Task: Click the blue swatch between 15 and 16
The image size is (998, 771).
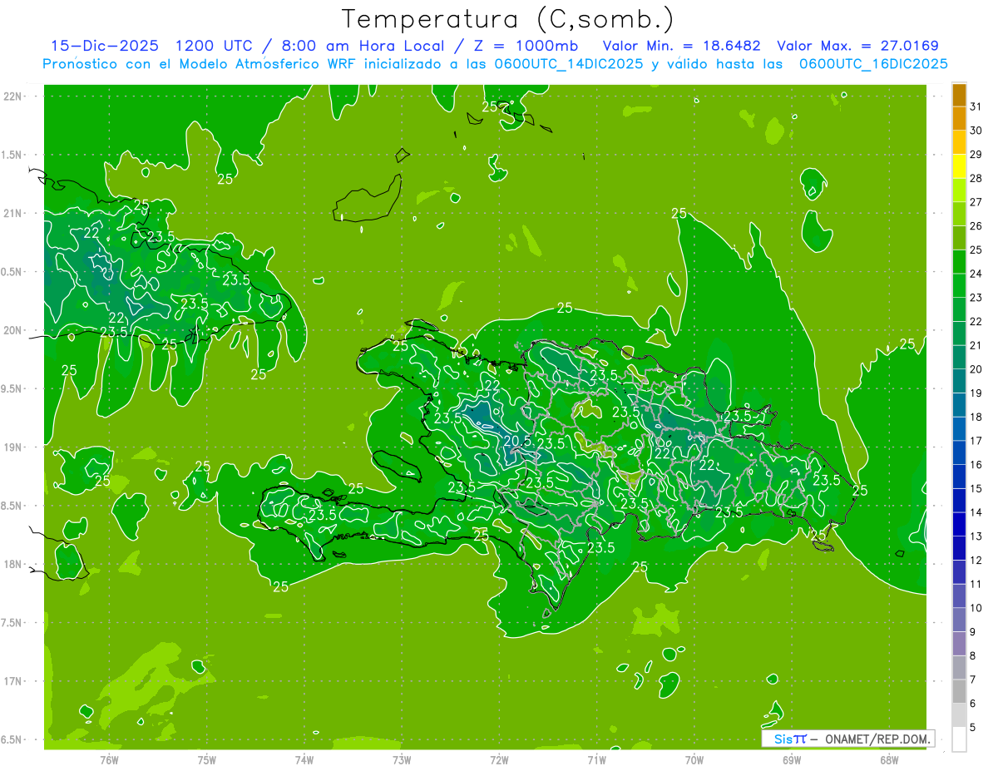Action: [x=960, y=477]
